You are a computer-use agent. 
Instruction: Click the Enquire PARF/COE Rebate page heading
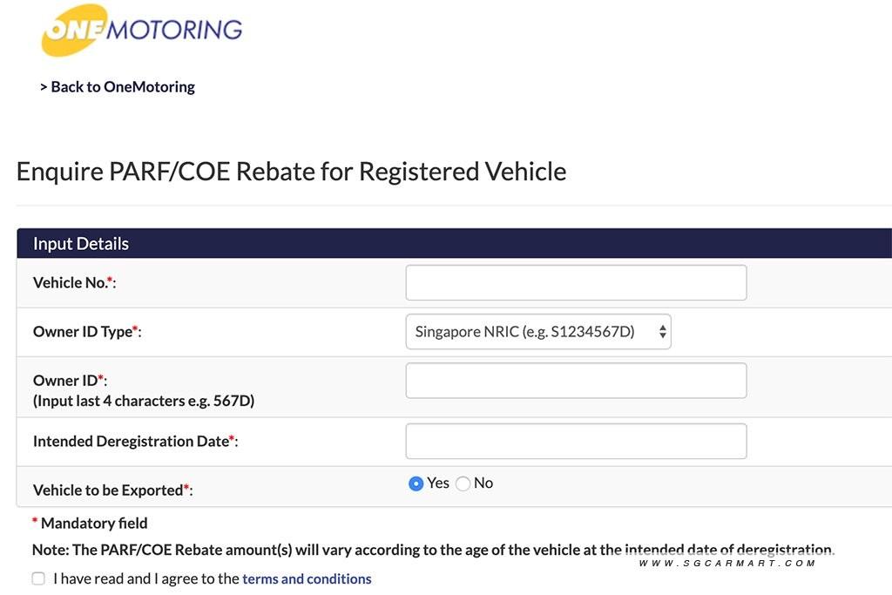[291, 171]
